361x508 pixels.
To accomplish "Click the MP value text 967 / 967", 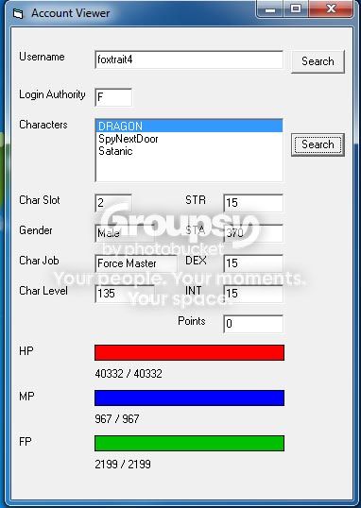I will coord(117,419).
